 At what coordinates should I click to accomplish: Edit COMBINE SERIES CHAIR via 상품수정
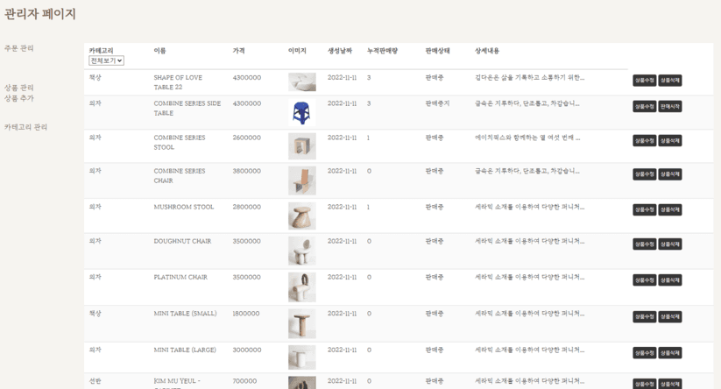pos(644,174)
